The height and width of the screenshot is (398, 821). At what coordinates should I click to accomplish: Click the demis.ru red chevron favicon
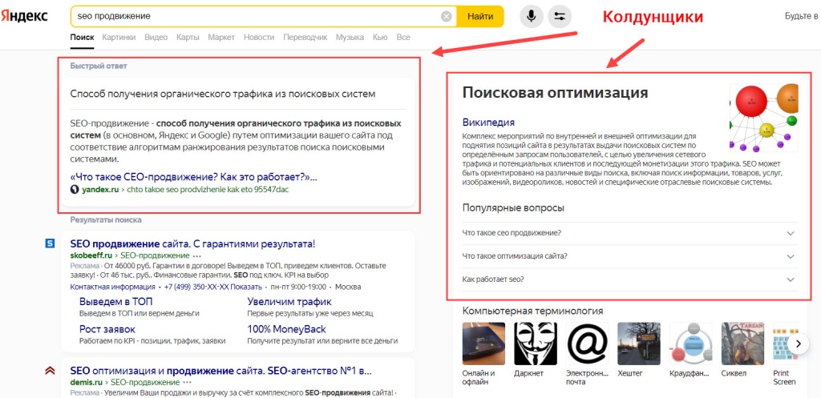(50, 371)
